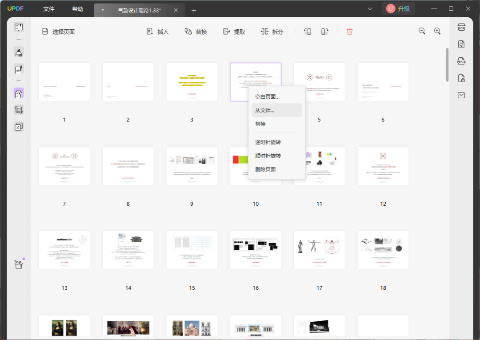The height and width of the screenshot is (340, 480).
Task: Delete selected page with trash icon
Action: (349, 32)
